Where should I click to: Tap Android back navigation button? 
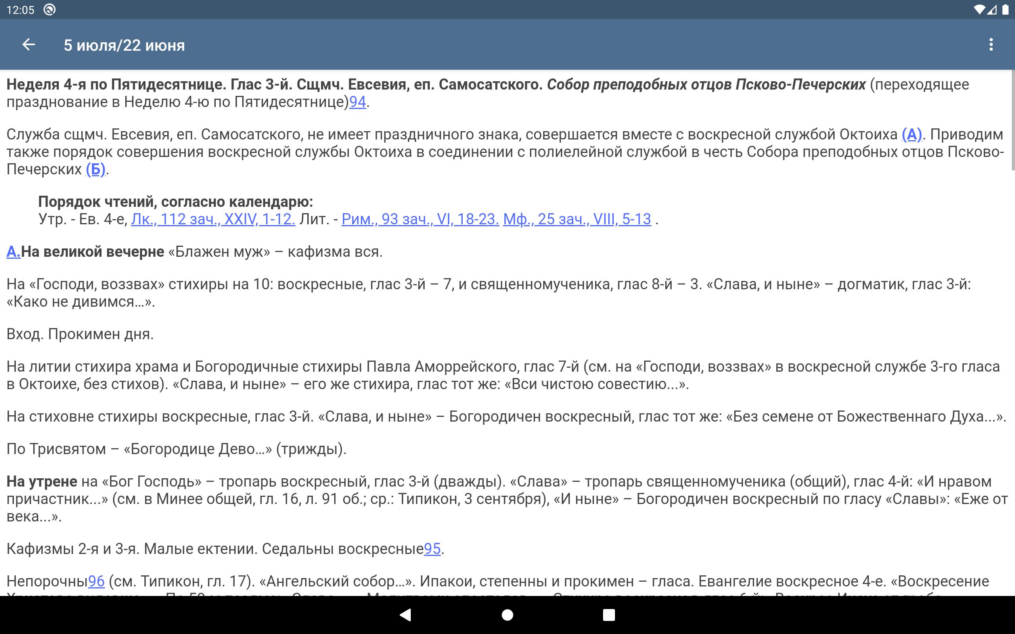click(405, 615)
